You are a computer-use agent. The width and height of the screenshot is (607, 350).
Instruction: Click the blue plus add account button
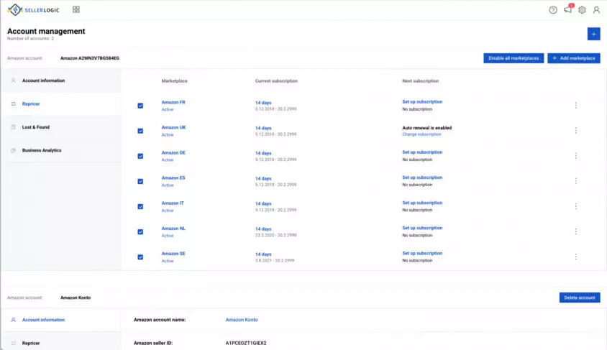pyautogui.click(x=593, y=34)
